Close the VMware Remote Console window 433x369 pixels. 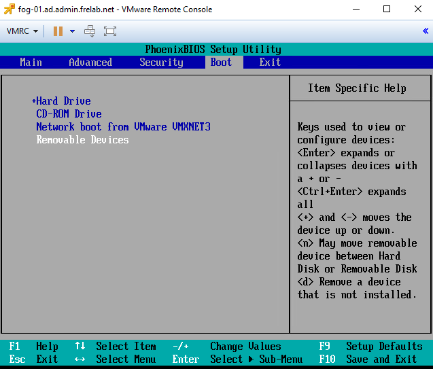(418, 9)
